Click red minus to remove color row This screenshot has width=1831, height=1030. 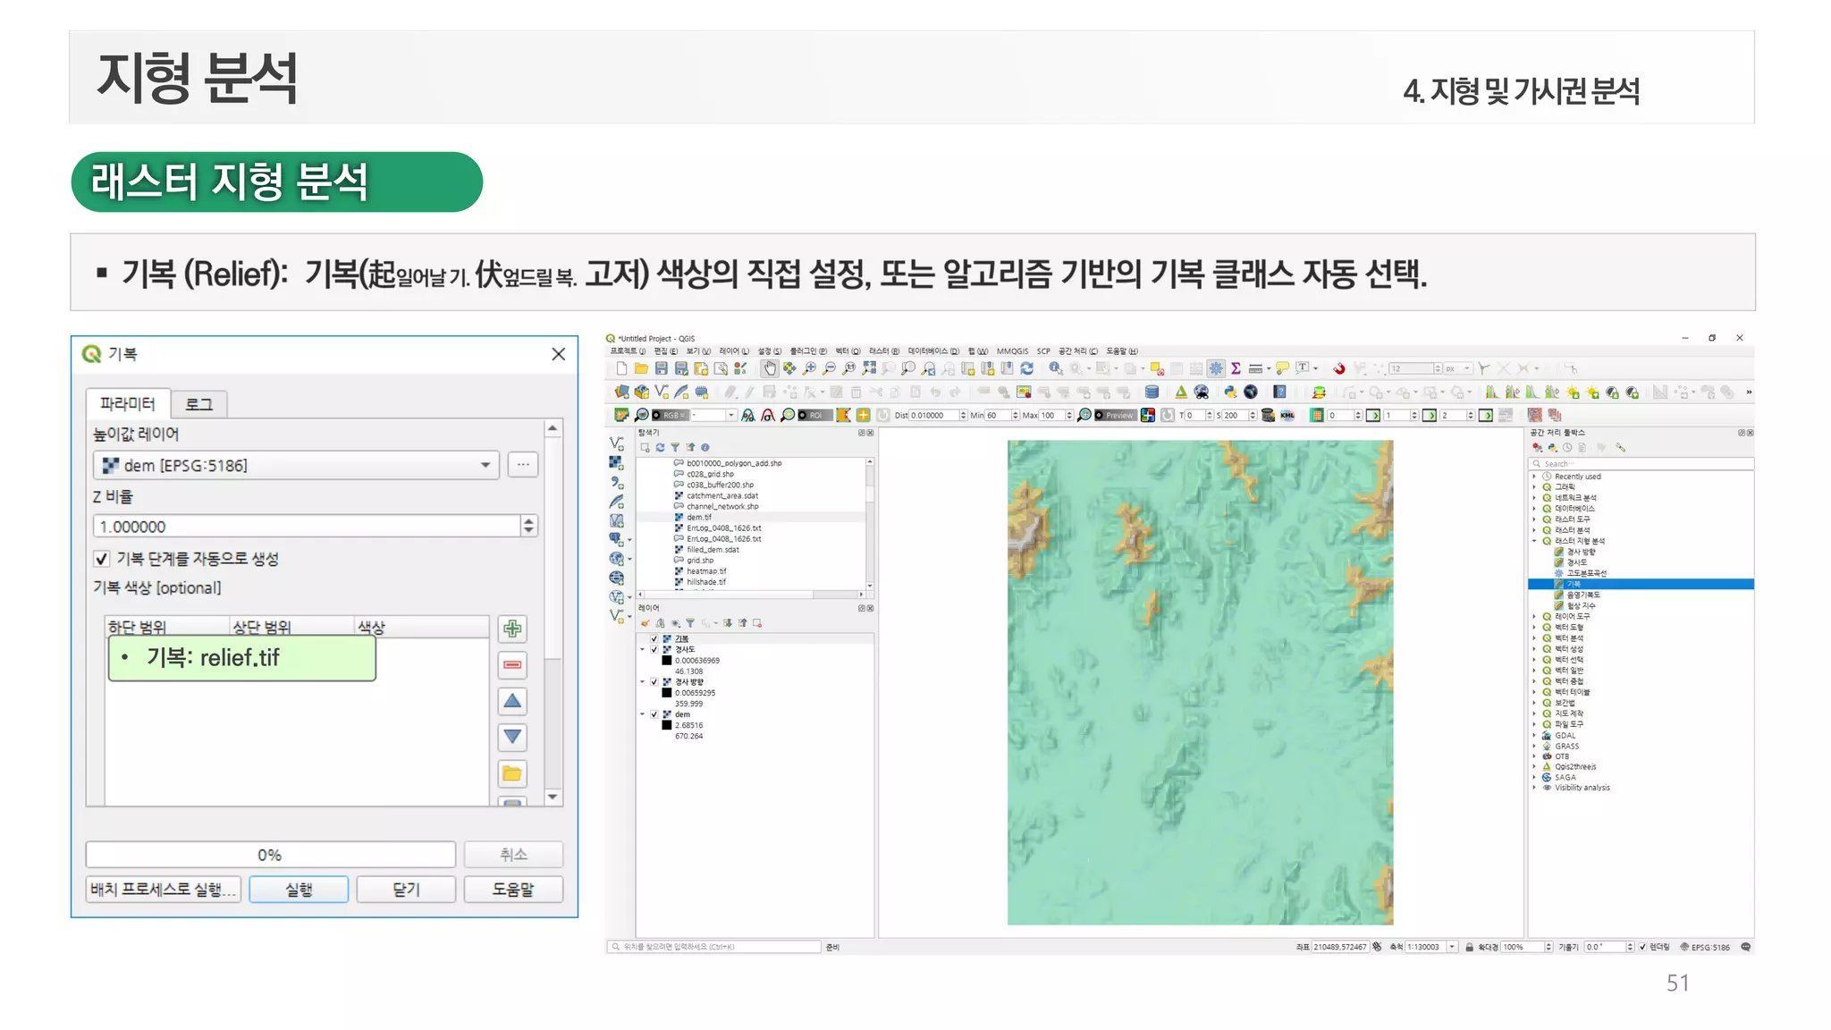(x=512, y=664)
